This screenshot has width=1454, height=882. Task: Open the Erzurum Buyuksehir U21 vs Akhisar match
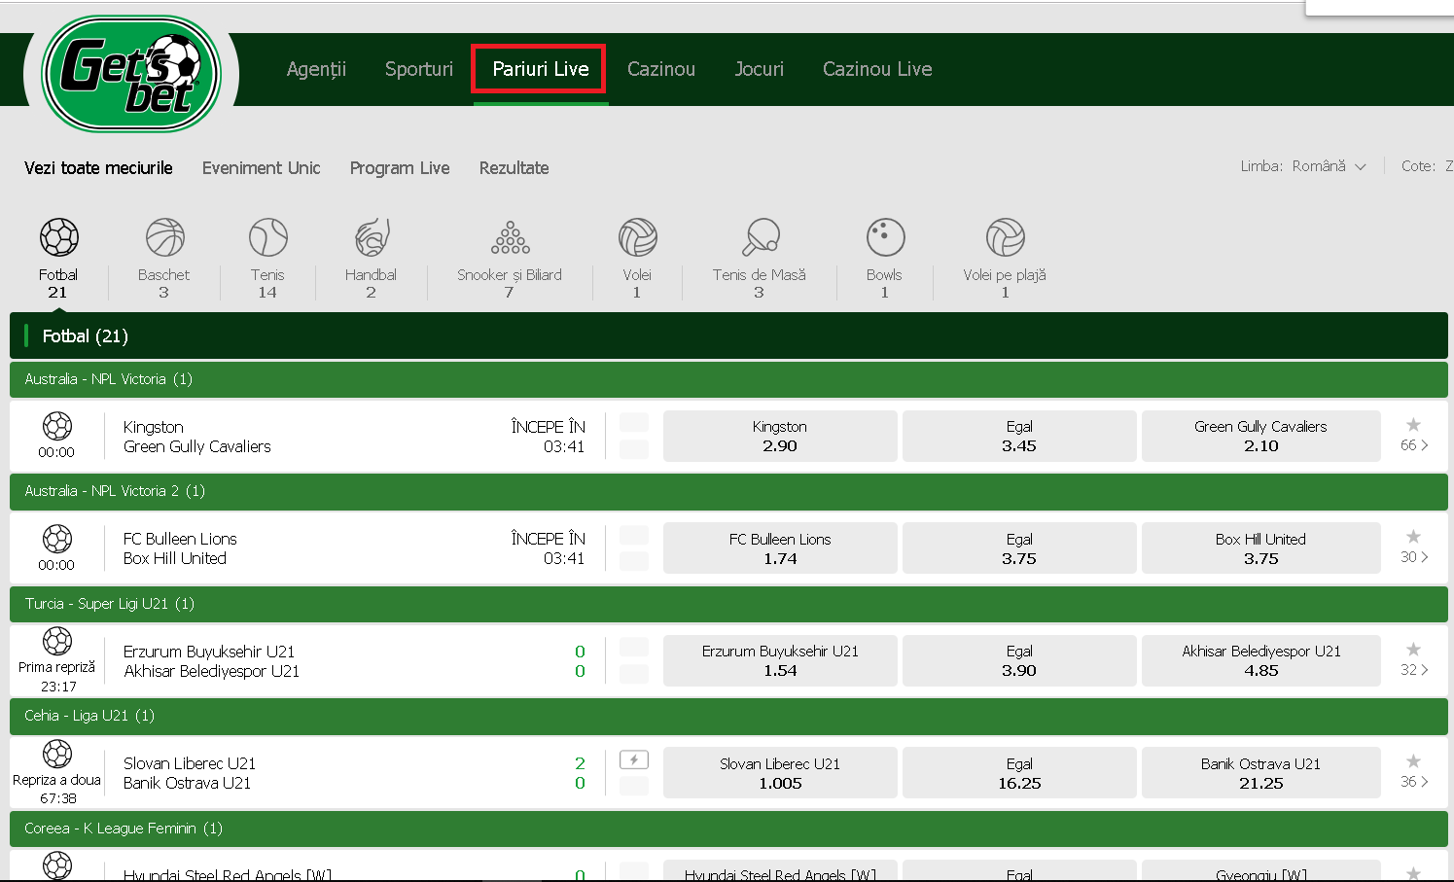coord(211,661)
